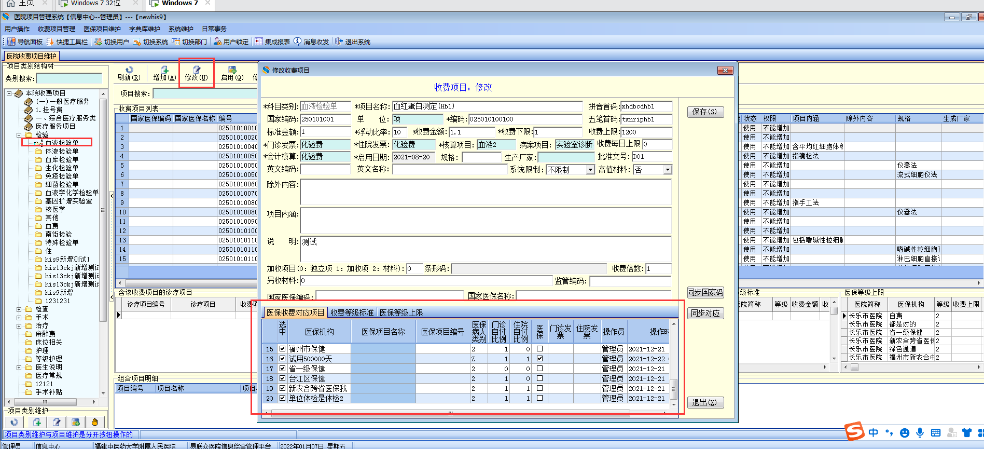Expand the 手术 tree folder

[19, 317]
